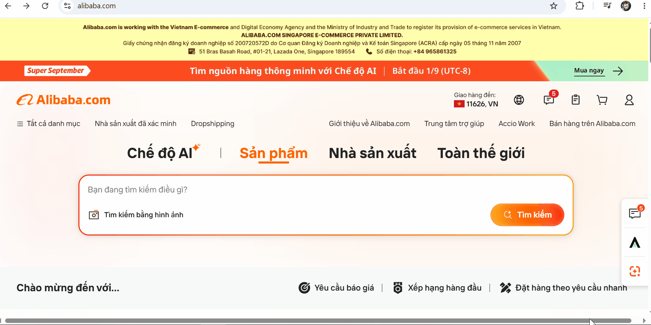Open language and currency globe icon
Screen dimensions: 651x325
(x=519, y=100)
